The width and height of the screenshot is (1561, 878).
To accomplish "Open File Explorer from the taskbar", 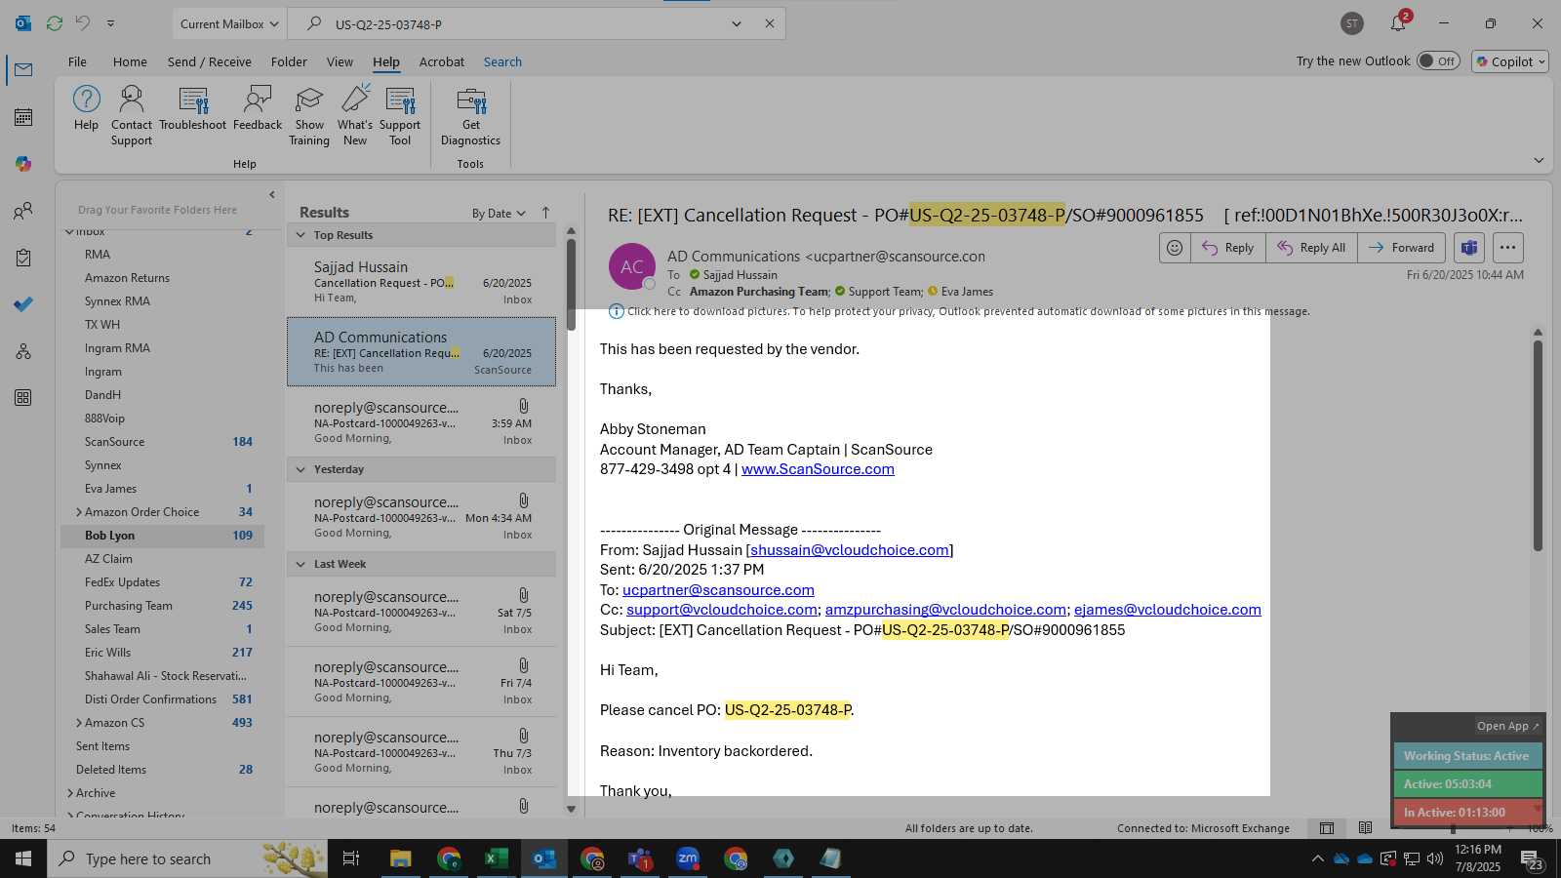I will click(400, 858).
